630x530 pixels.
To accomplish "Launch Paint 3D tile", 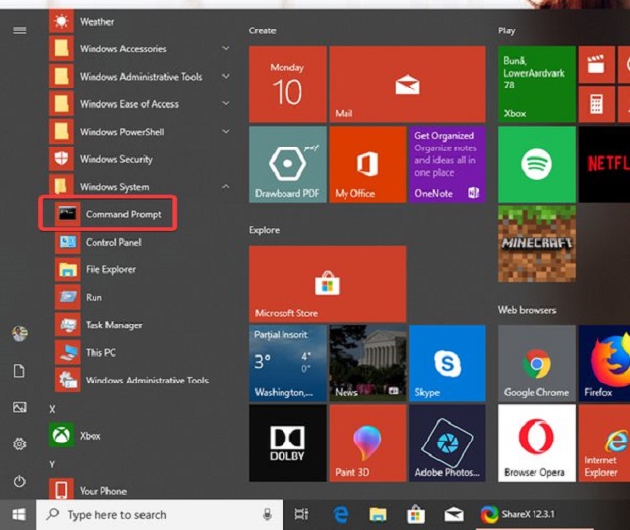I will click(x=367, y=442).
